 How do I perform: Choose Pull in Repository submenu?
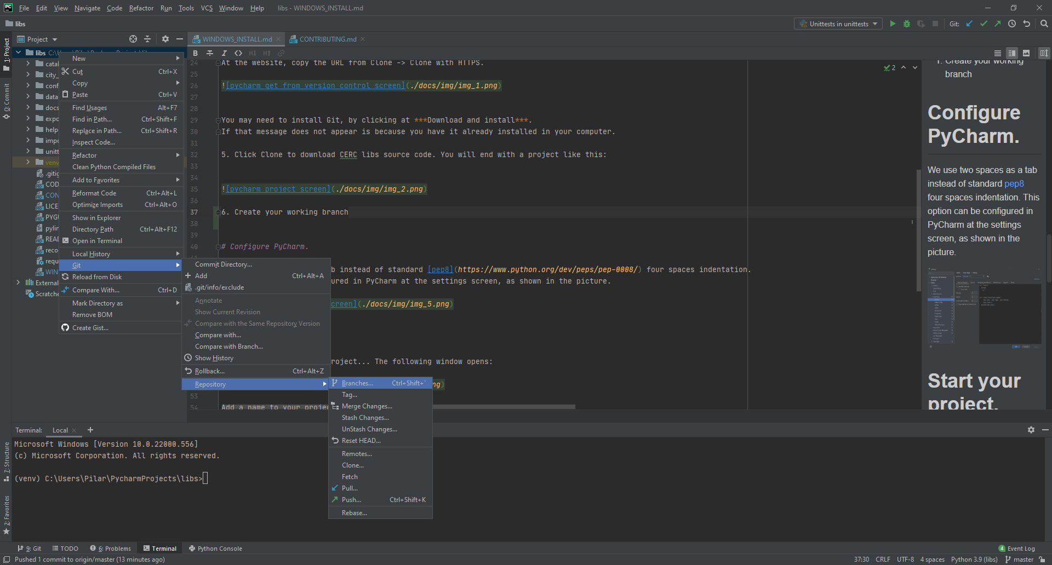click(x=380, y=488)
